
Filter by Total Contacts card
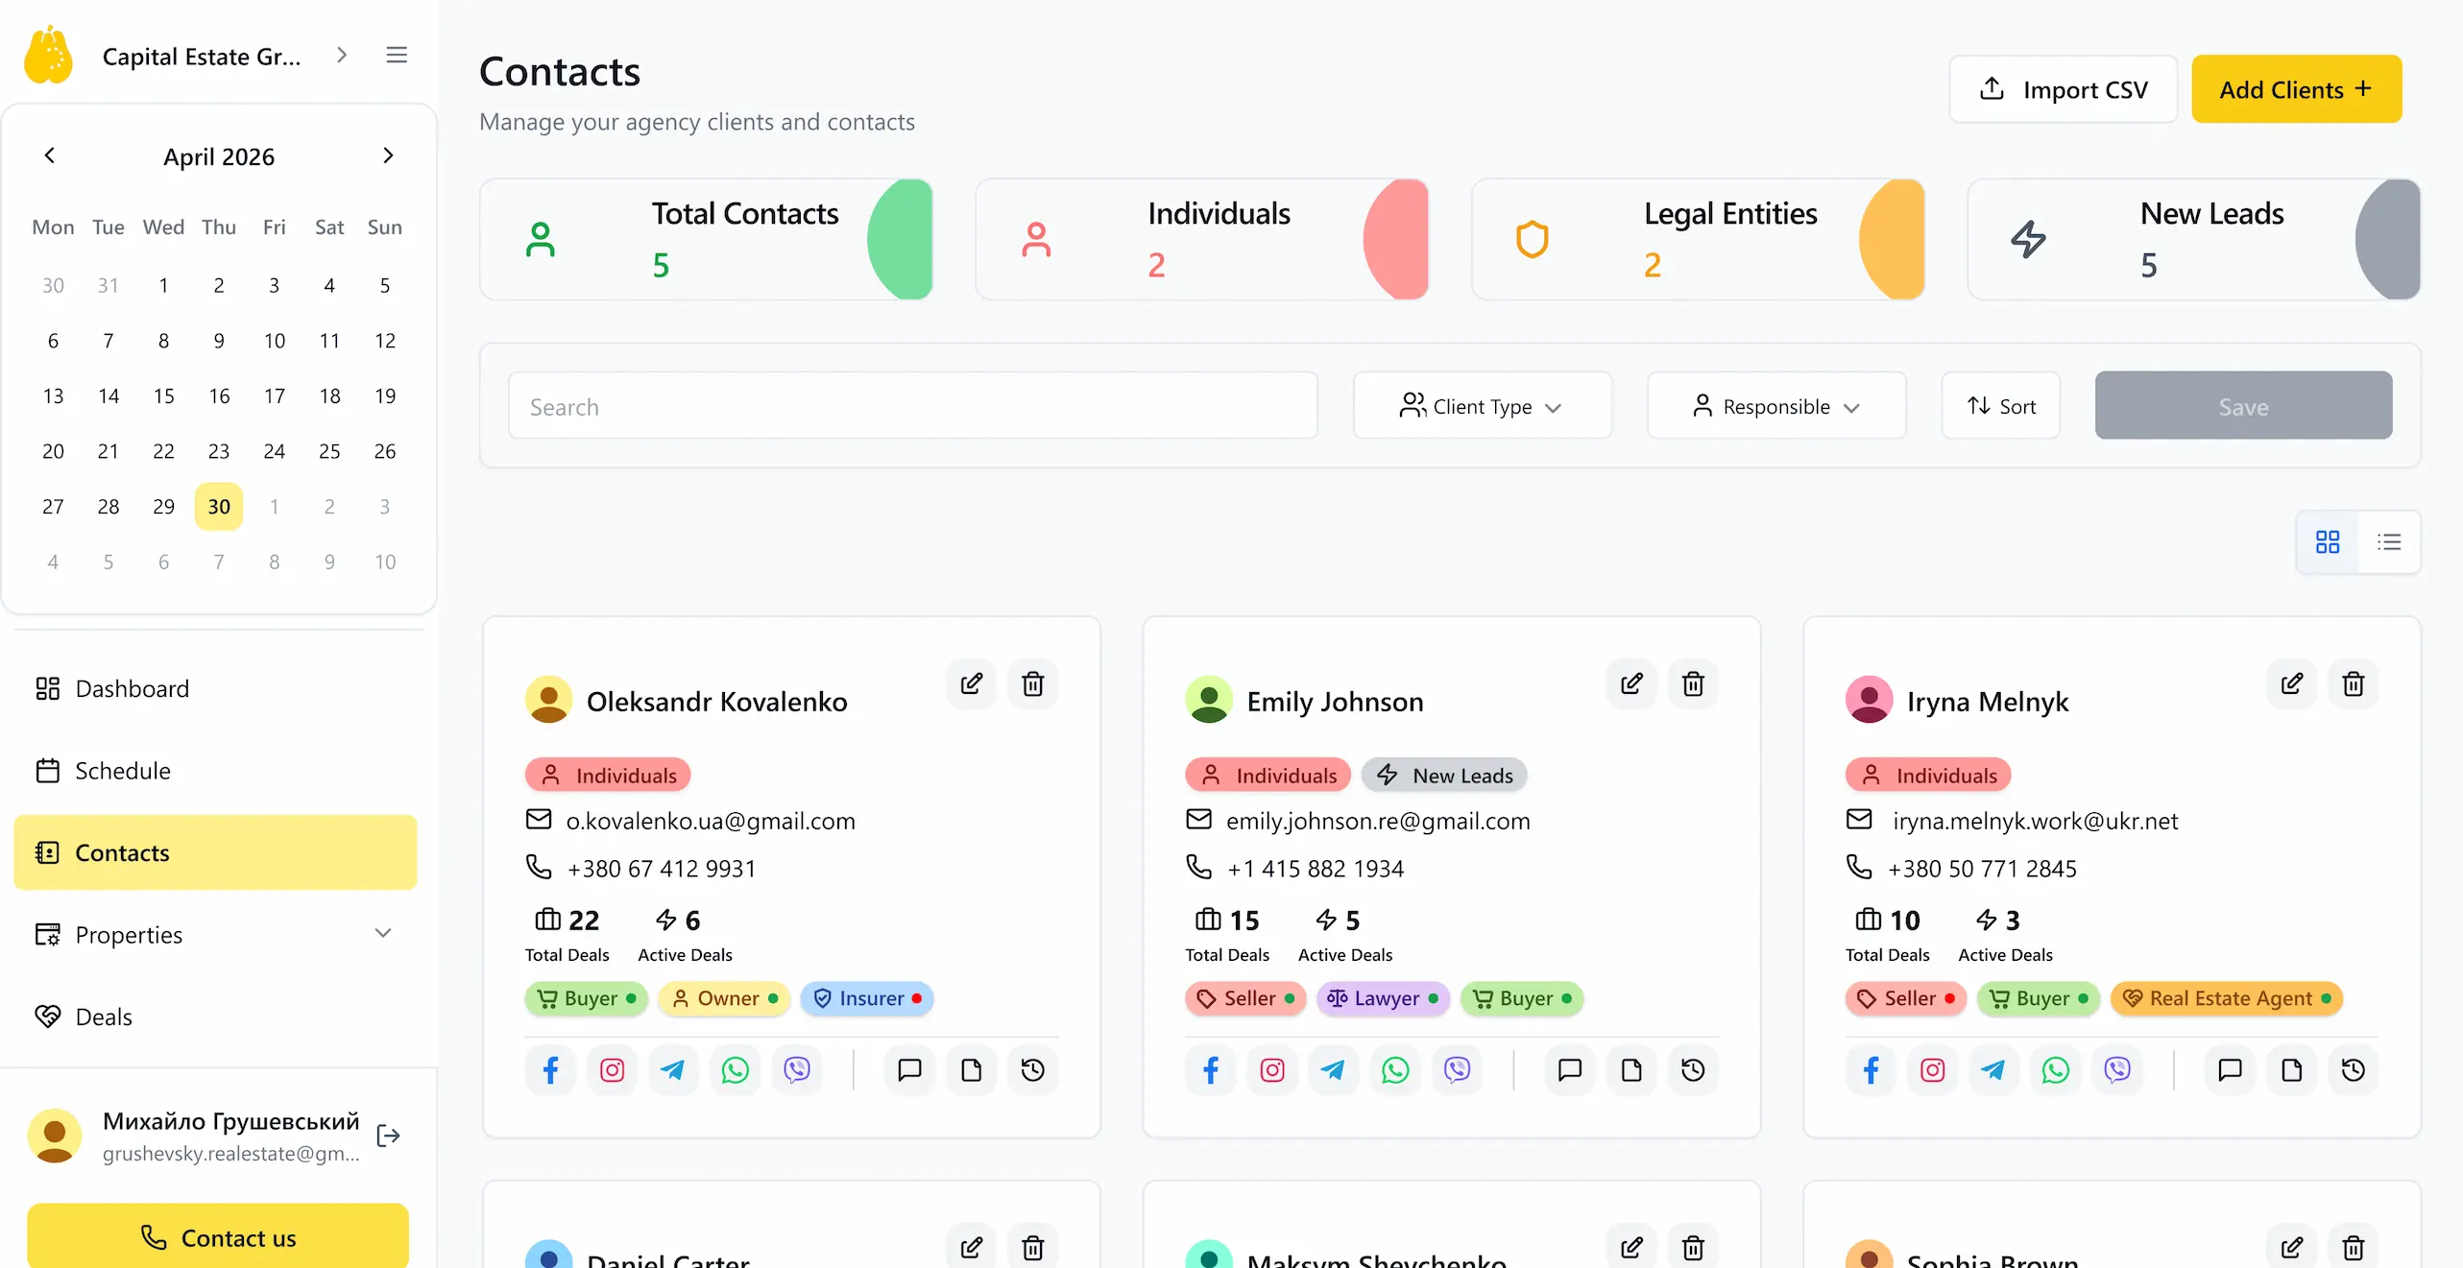pos(707,239)
